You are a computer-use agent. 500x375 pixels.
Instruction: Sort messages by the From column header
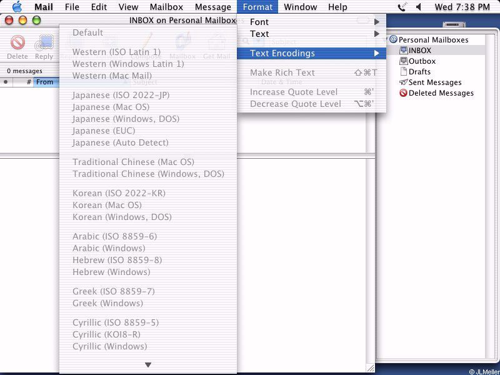(x=46, y=82)
